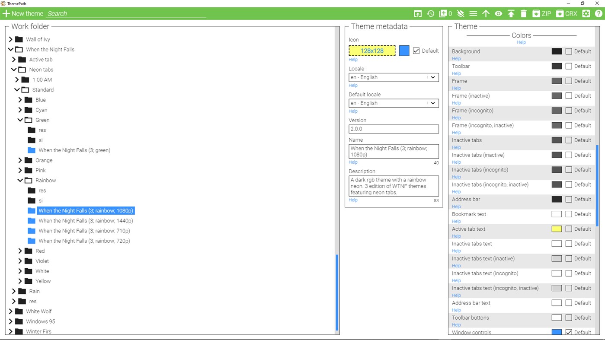The width and height of the screenshot is (605, 340).
Task: Open the Help link under Description
Action: coord(353,200)
